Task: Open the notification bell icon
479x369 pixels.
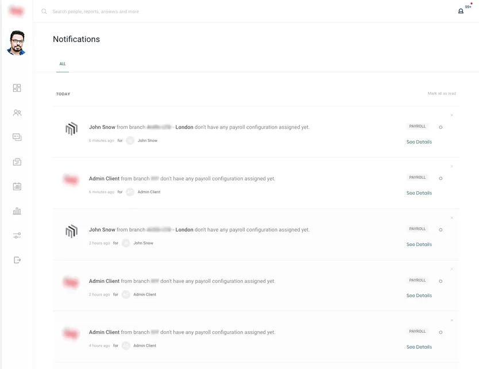Action: point(461,11)
